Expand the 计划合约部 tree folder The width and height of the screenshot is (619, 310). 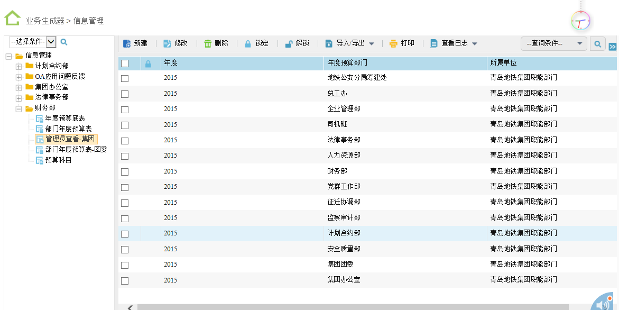(x=19, y=66)
